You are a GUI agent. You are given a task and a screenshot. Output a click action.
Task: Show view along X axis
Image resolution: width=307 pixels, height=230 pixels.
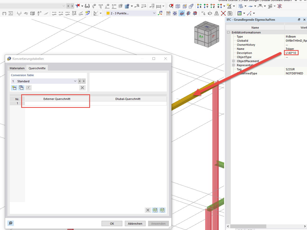point(199,6)
